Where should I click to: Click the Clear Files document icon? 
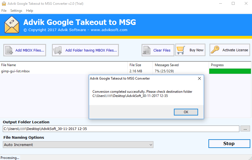[x=147, y=50]
